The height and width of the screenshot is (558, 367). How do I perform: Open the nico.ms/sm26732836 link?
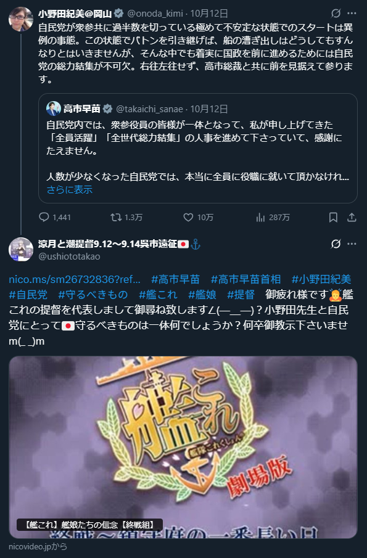(x=75, y=279)
